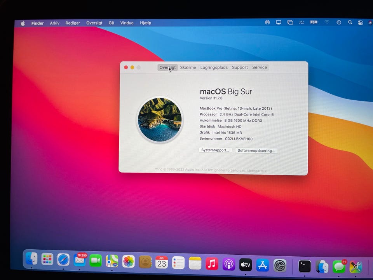Screen dimensions: 373x280
Task: Click the Softwareopdatering... button
Action: 256,150
